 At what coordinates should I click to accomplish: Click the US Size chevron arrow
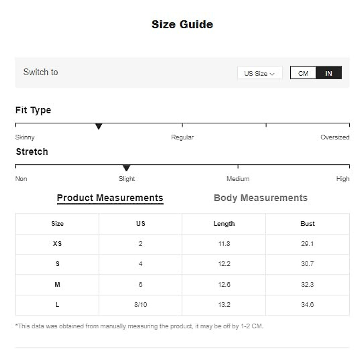[272, 74]
